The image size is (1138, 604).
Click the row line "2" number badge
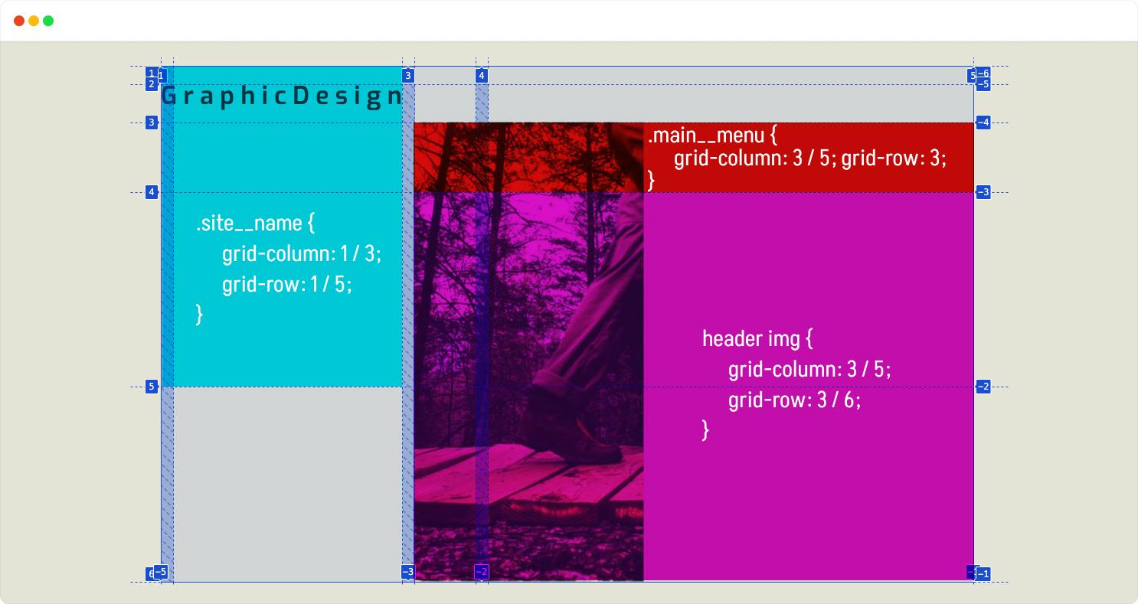(x=152, y=84)
